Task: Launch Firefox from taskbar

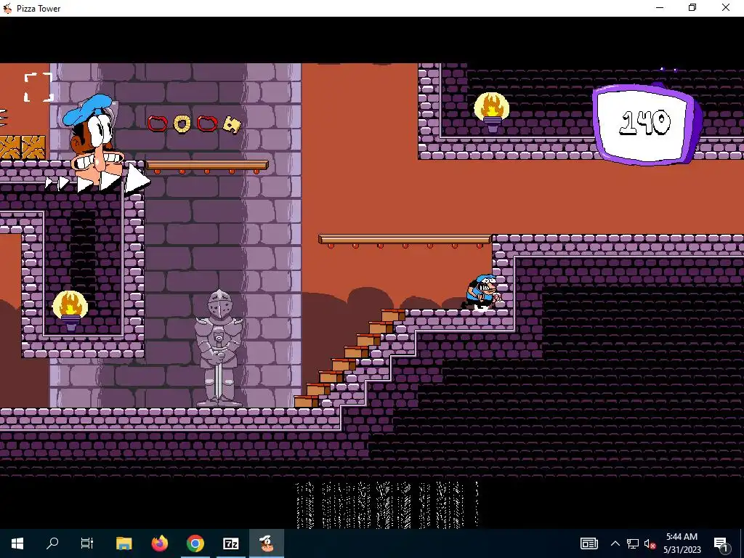Action: click(159, 543)
